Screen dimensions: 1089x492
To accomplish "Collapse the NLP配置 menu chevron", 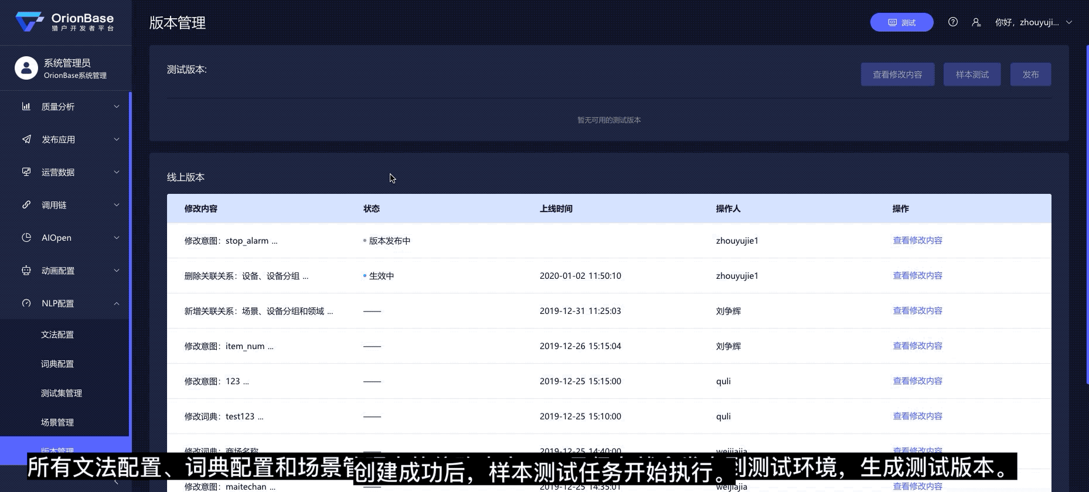I will [117, 303].
